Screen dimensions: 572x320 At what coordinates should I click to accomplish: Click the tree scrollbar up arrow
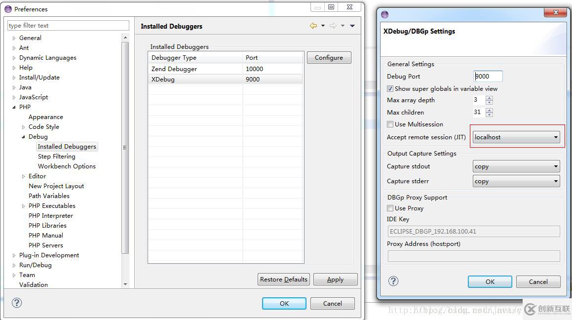coord(125,37)
